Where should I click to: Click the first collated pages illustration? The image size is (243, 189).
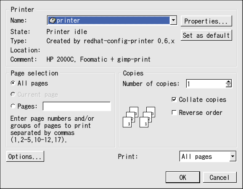click(x=130, y=117)
